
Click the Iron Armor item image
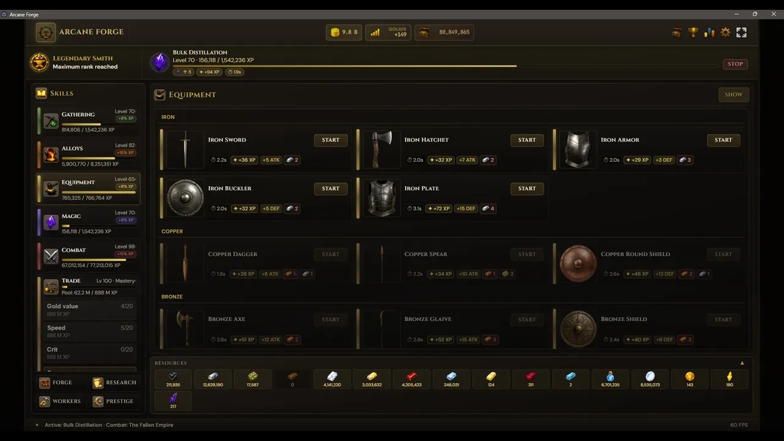tap(578, 149)
